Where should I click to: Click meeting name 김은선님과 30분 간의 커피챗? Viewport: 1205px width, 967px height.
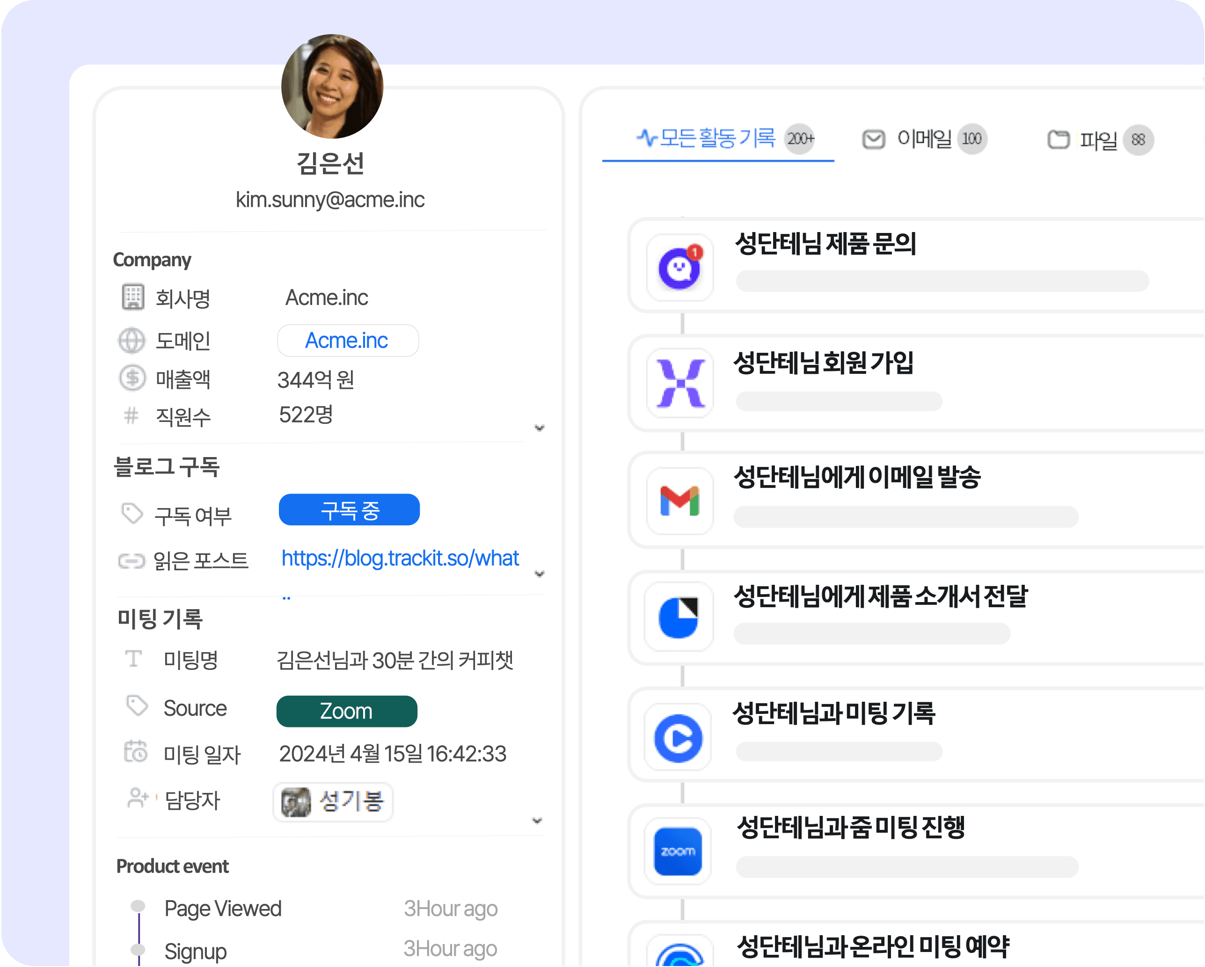395,660
